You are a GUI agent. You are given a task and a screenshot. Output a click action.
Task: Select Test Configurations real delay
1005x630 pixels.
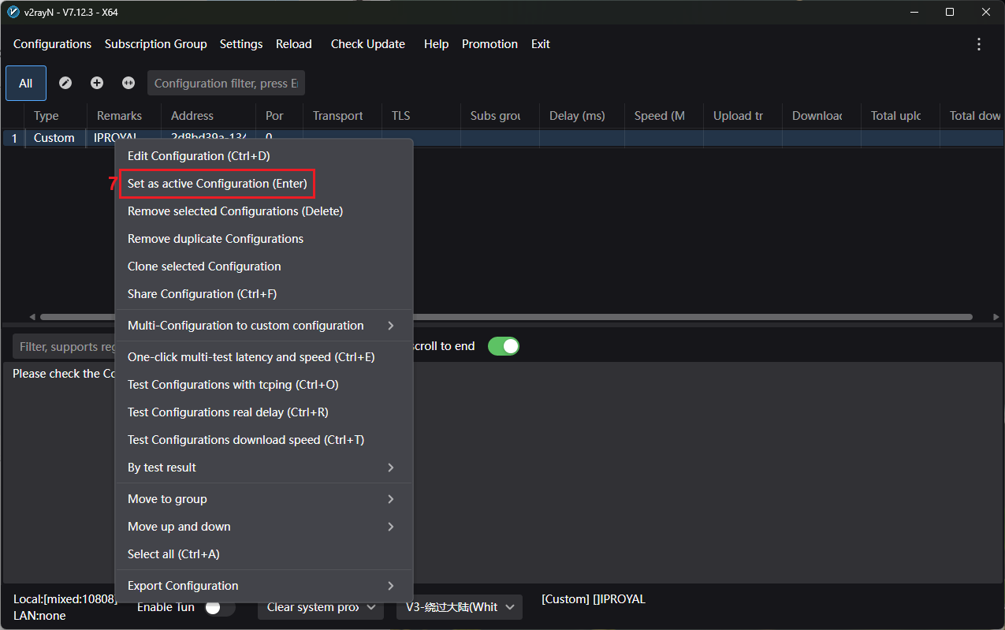coord(228,412)
